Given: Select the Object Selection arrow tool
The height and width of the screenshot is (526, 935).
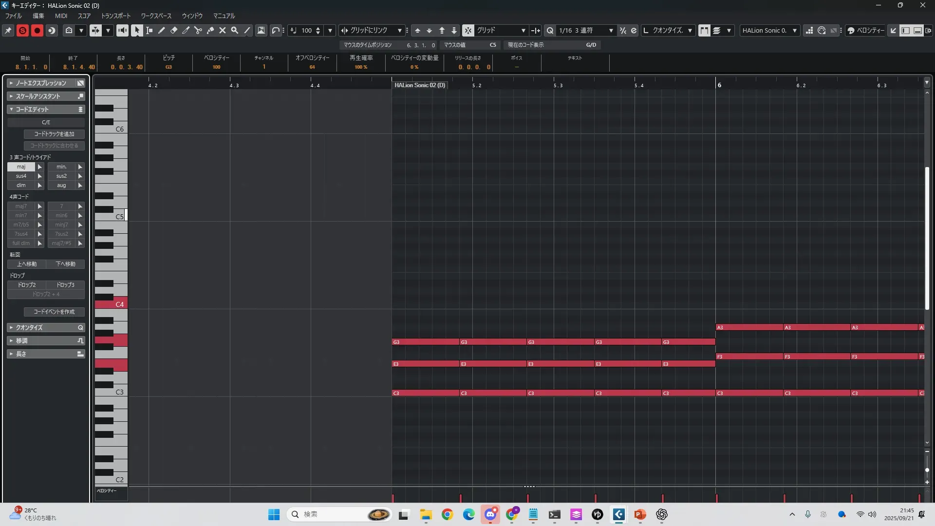Looking at the screenshot, I should click(137, 30).
